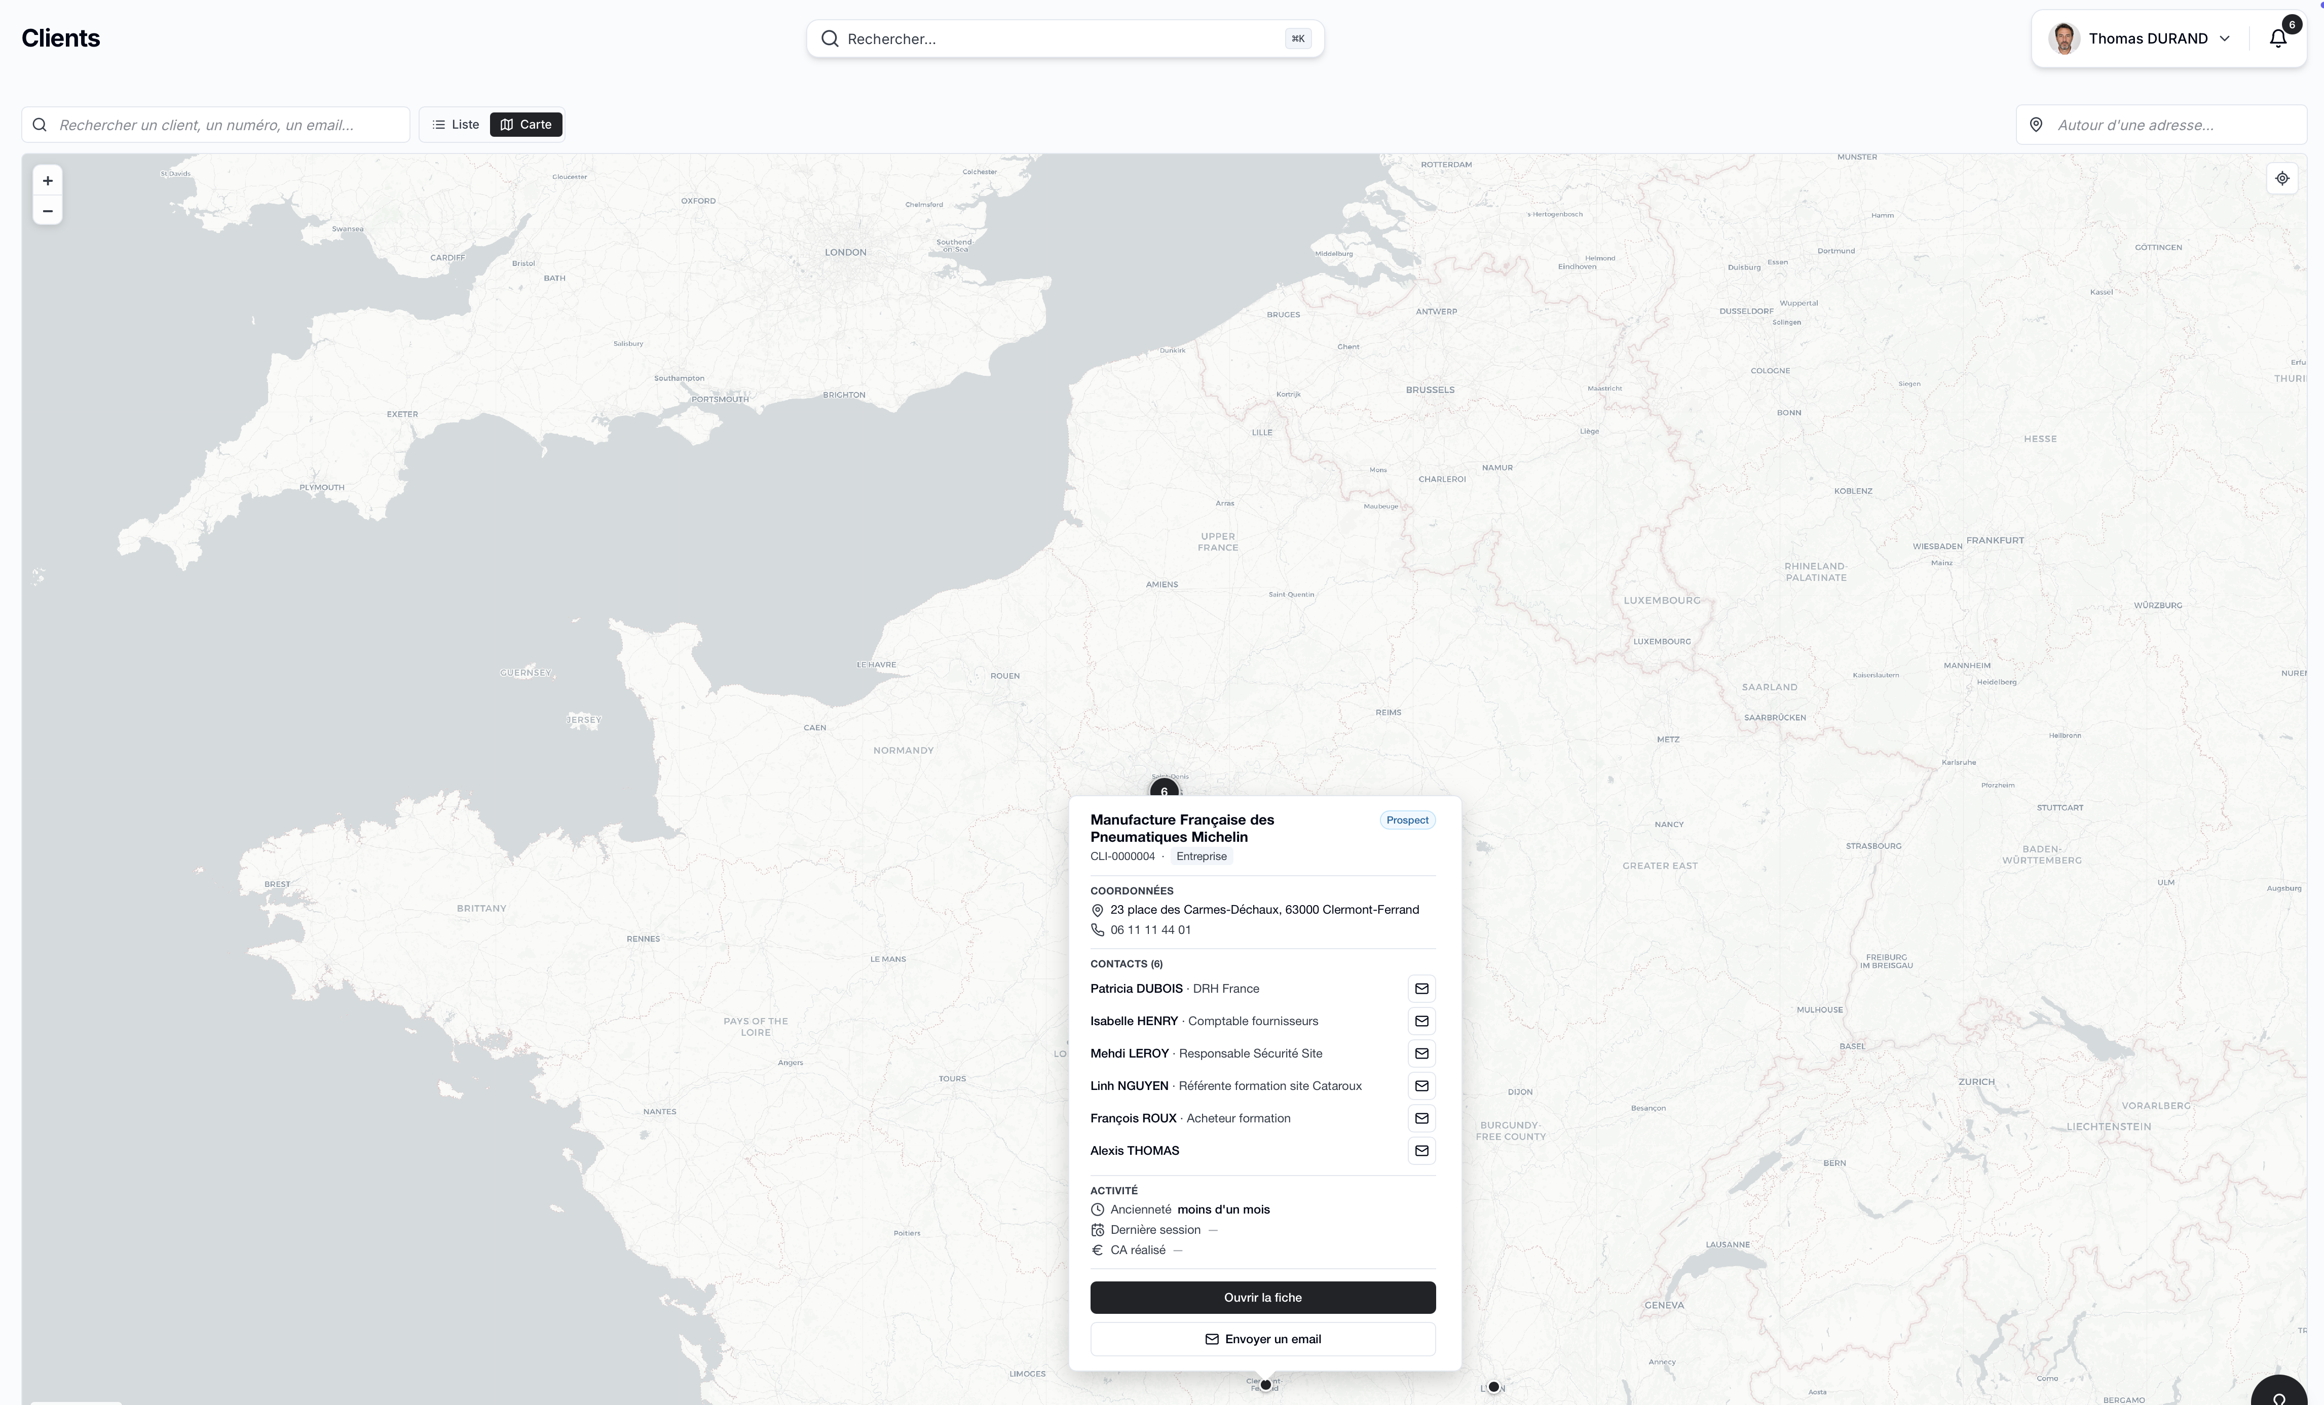Click the Clermont-Ferrand map marker

coord(1266,1385)
